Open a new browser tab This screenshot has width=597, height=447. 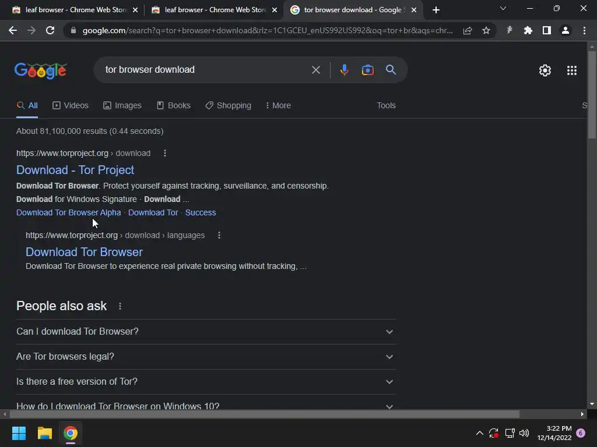point(436,10)
